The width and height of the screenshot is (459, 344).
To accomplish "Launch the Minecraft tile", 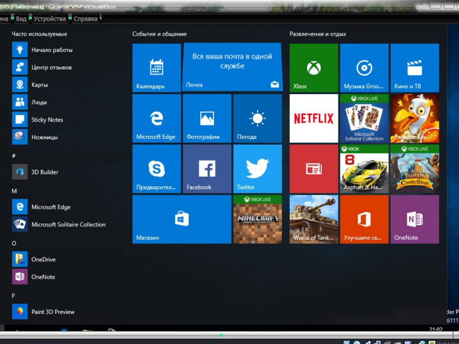I will [x=258, y=220].
